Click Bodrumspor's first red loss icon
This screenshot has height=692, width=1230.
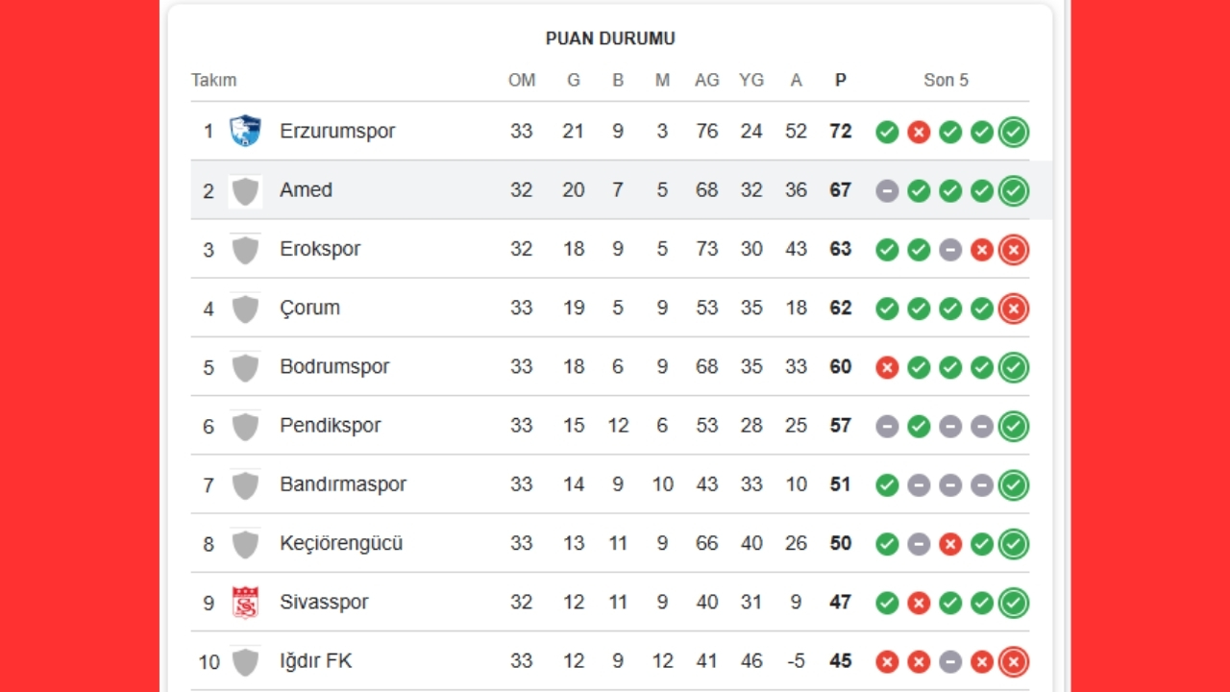pos(887,367)
